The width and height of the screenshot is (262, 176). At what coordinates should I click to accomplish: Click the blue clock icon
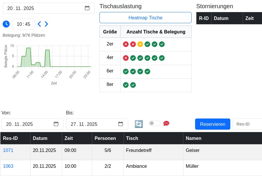point(6,24)
